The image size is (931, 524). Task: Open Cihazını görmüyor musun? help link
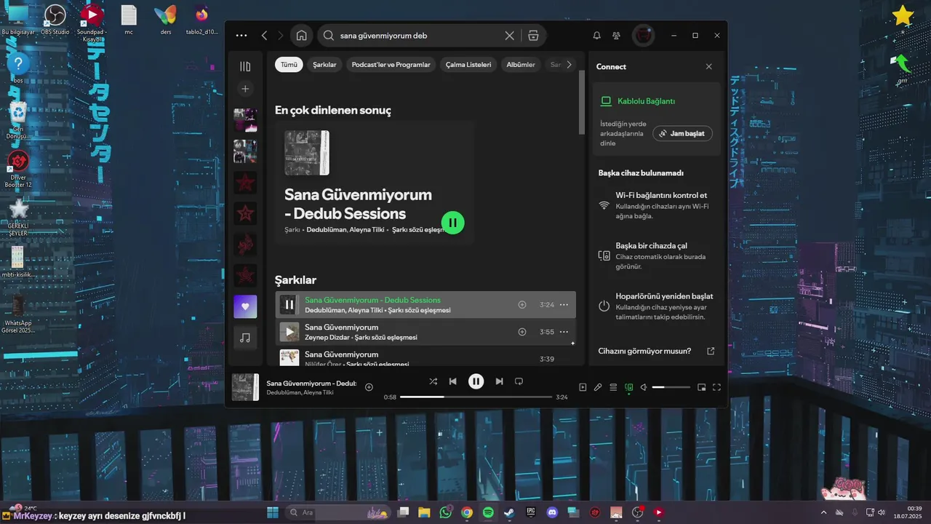(x=655, y=351)
